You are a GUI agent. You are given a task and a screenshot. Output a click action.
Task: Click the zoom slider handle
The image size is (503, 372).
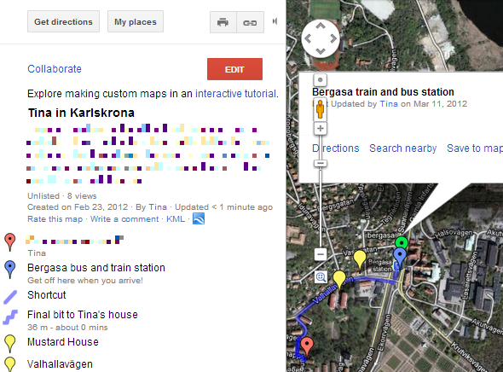321,163
